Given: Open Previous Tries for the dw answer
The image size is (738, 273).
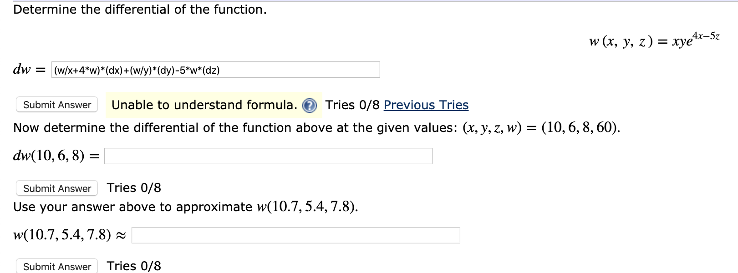Looking at the screenshot, I should pos(425,105).
